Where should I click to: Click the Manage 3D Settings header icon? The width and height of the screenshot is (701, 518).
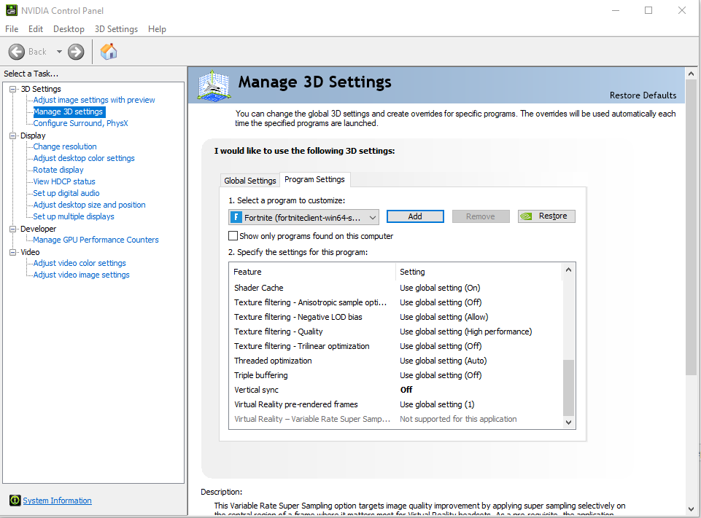214,85
